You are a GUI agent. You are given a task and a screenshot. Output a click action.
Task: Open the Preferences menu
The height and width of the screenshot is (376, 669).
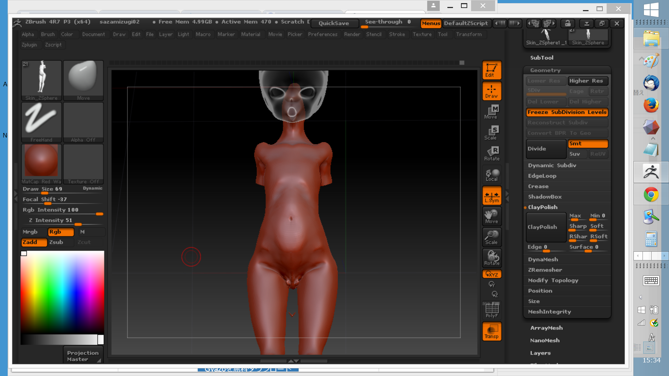click(322, 34)
